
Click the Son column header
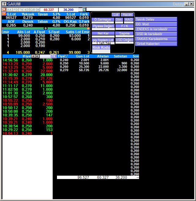pyautogui.click(x=136, y=56)
